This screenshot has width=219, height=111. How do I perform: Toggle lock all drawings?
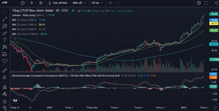pyautogui.click(x=5, y=101)
